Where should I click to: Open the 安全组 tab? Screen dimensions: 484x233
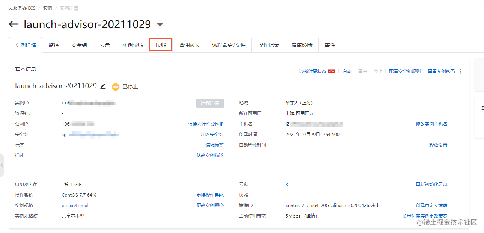(x=79, y=45)
